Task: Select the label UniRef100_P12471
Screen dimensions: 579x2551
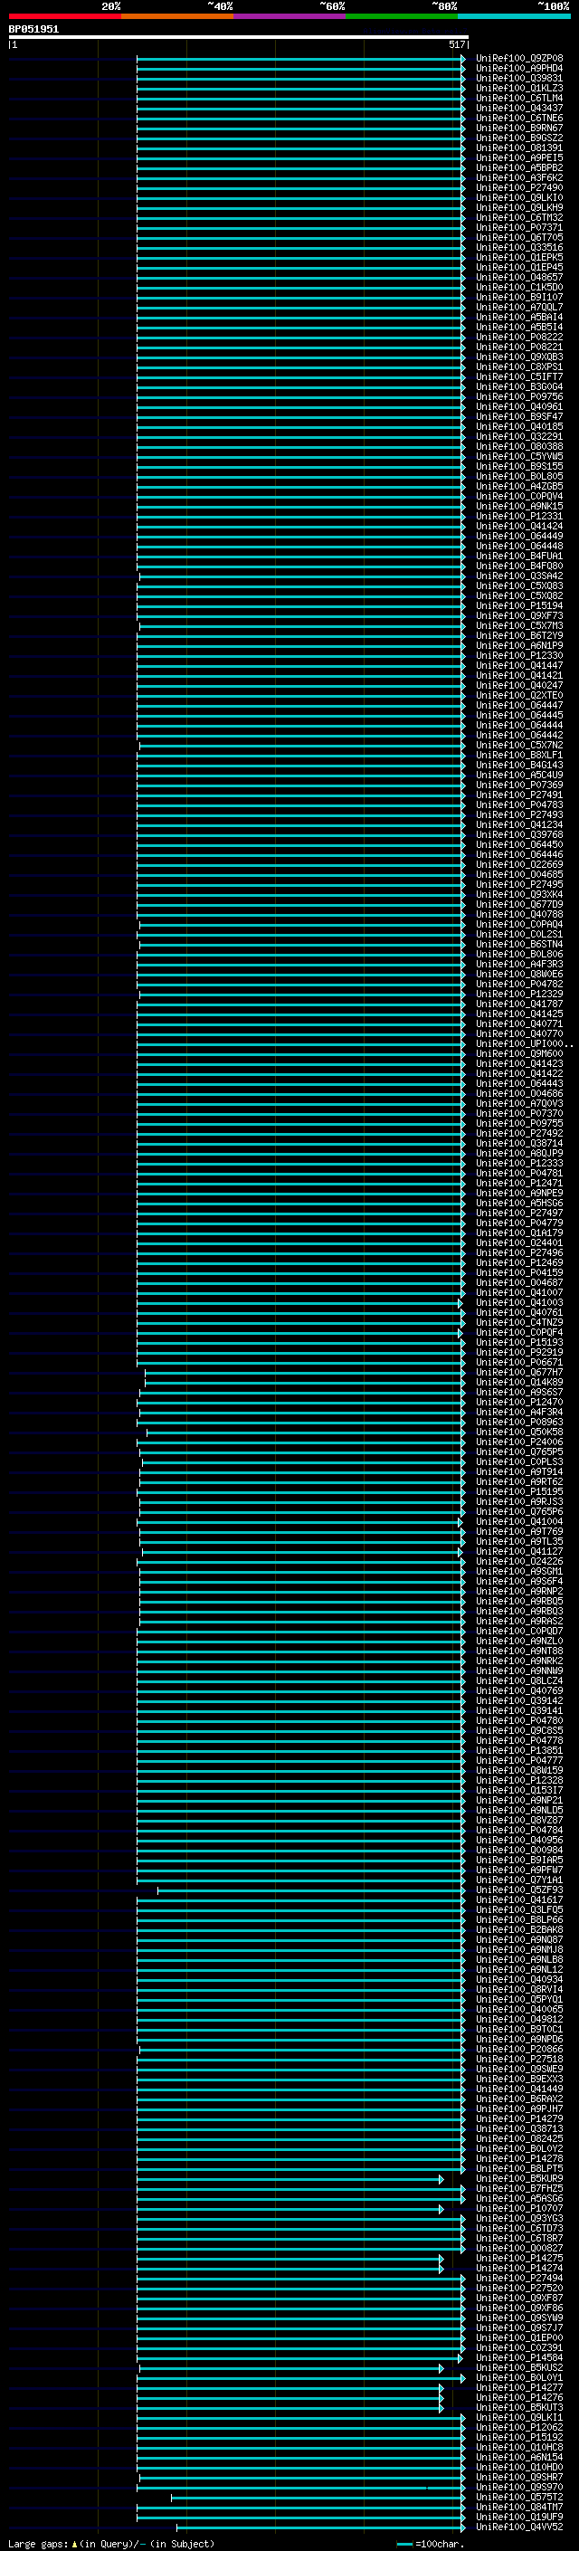Action: pos(519,1184)
